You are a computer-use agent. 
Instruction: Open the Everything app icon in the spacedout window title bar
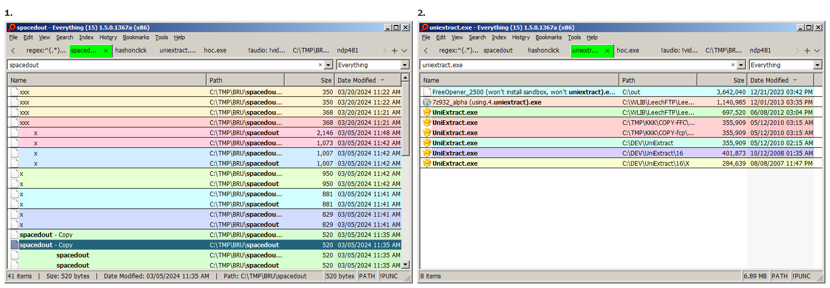tap(12, 28)
